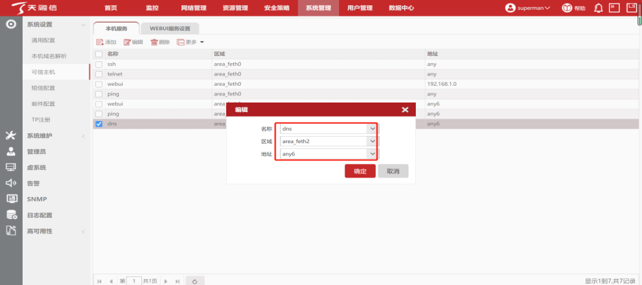Viewport: 642px width, 285px height.
Task: Go to next page arrow
Action: pyautogui.click(x=166, y=282)
